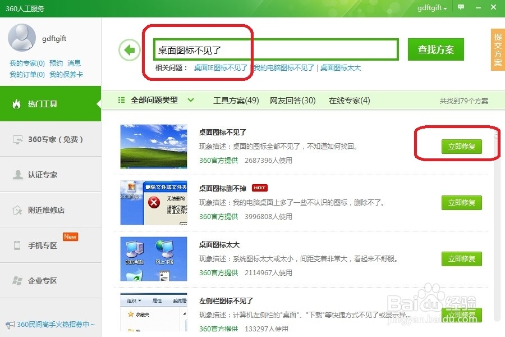Viewport: 505px width, 337px height.
Task: Open related question link 桌面图标太大
Action: coord(341,68)
